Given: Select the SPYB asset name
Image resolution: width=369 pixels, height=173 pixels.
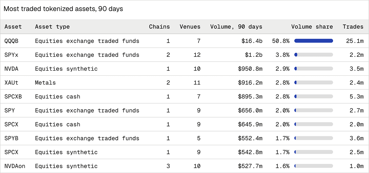Looking at the screenshot, I should click(11, 138).
